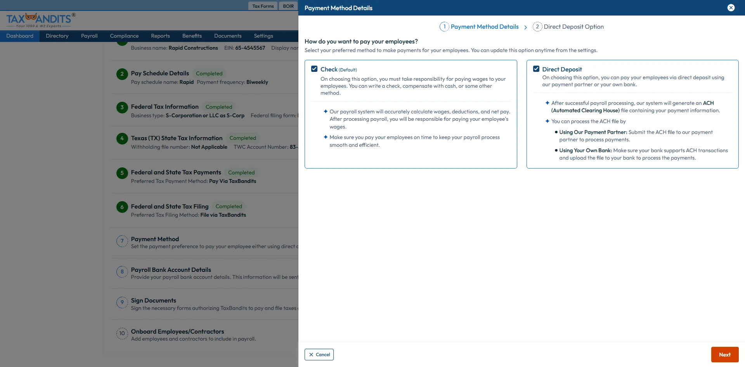Click 'Using Our Payment Partner:' bullet text

593,132
